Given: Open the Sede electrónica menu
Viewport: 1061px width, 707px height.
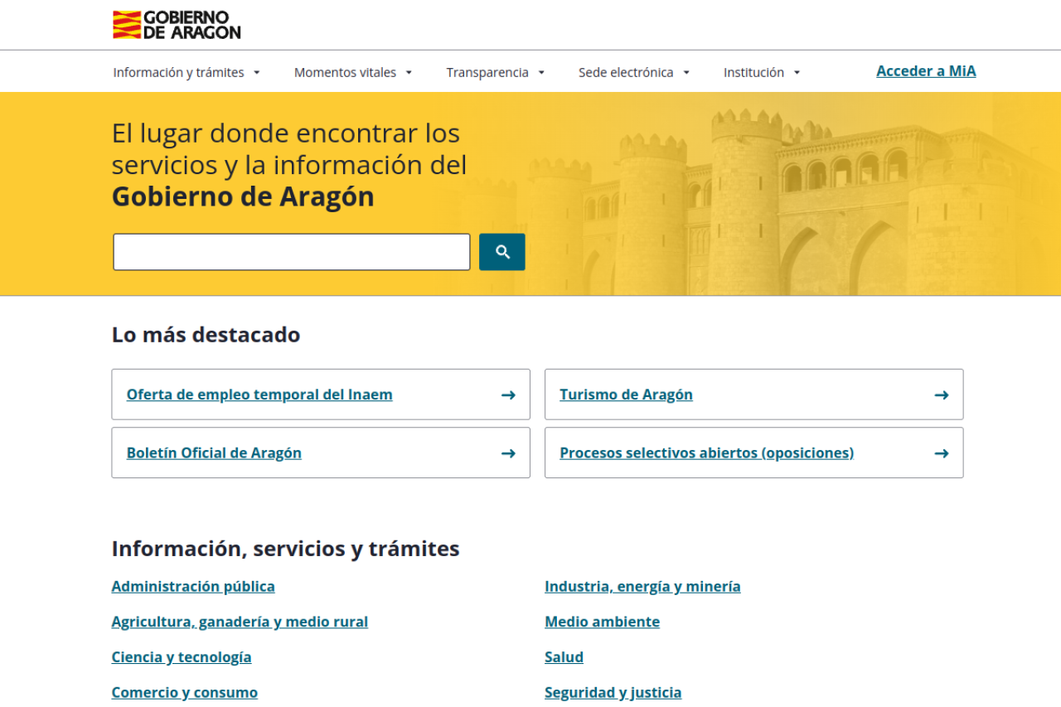Looking at the screenshot, I should (x=633, y=72).
